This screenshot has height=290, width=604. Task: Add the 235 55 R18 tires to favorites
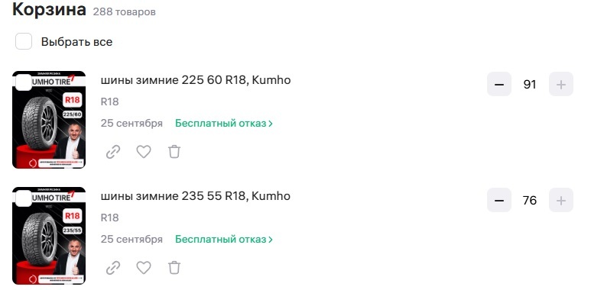point(144,267)
